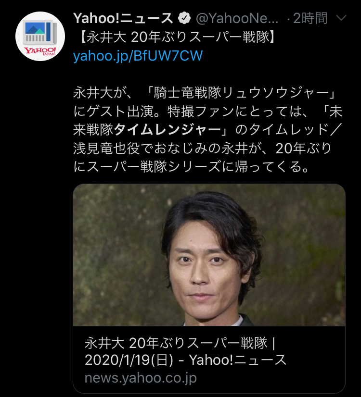Open the 2時間 timestamp
The image size is (361, 397).
(x=310, y=18)
